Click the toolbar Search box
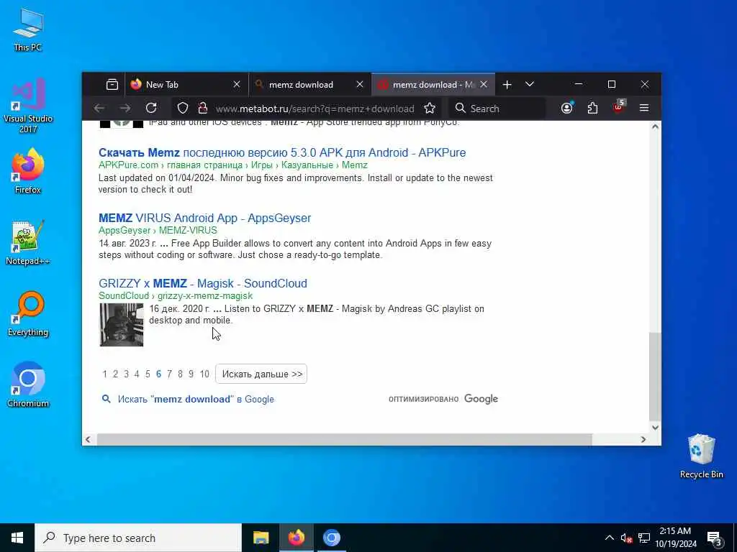737x552 pixels. click(x=497, y=109)
